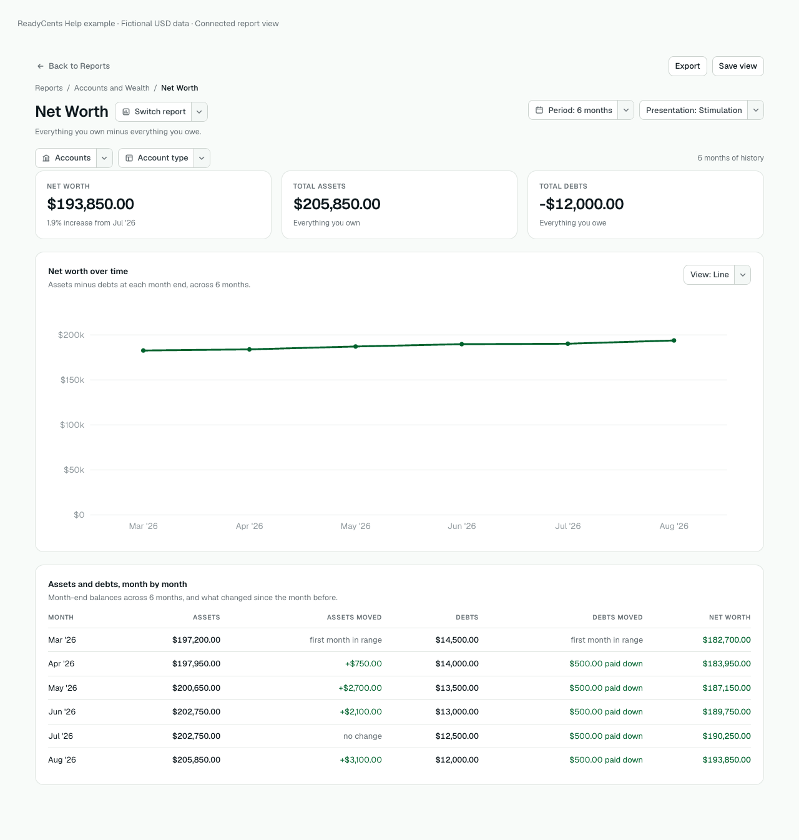Select the Aug '26 data point on chart
799x840 pixels.
pyautogui.click(x=674, y=340)
